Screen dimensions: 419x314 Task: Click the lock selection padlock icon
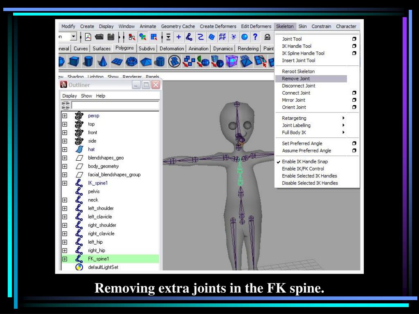[267, 37]
